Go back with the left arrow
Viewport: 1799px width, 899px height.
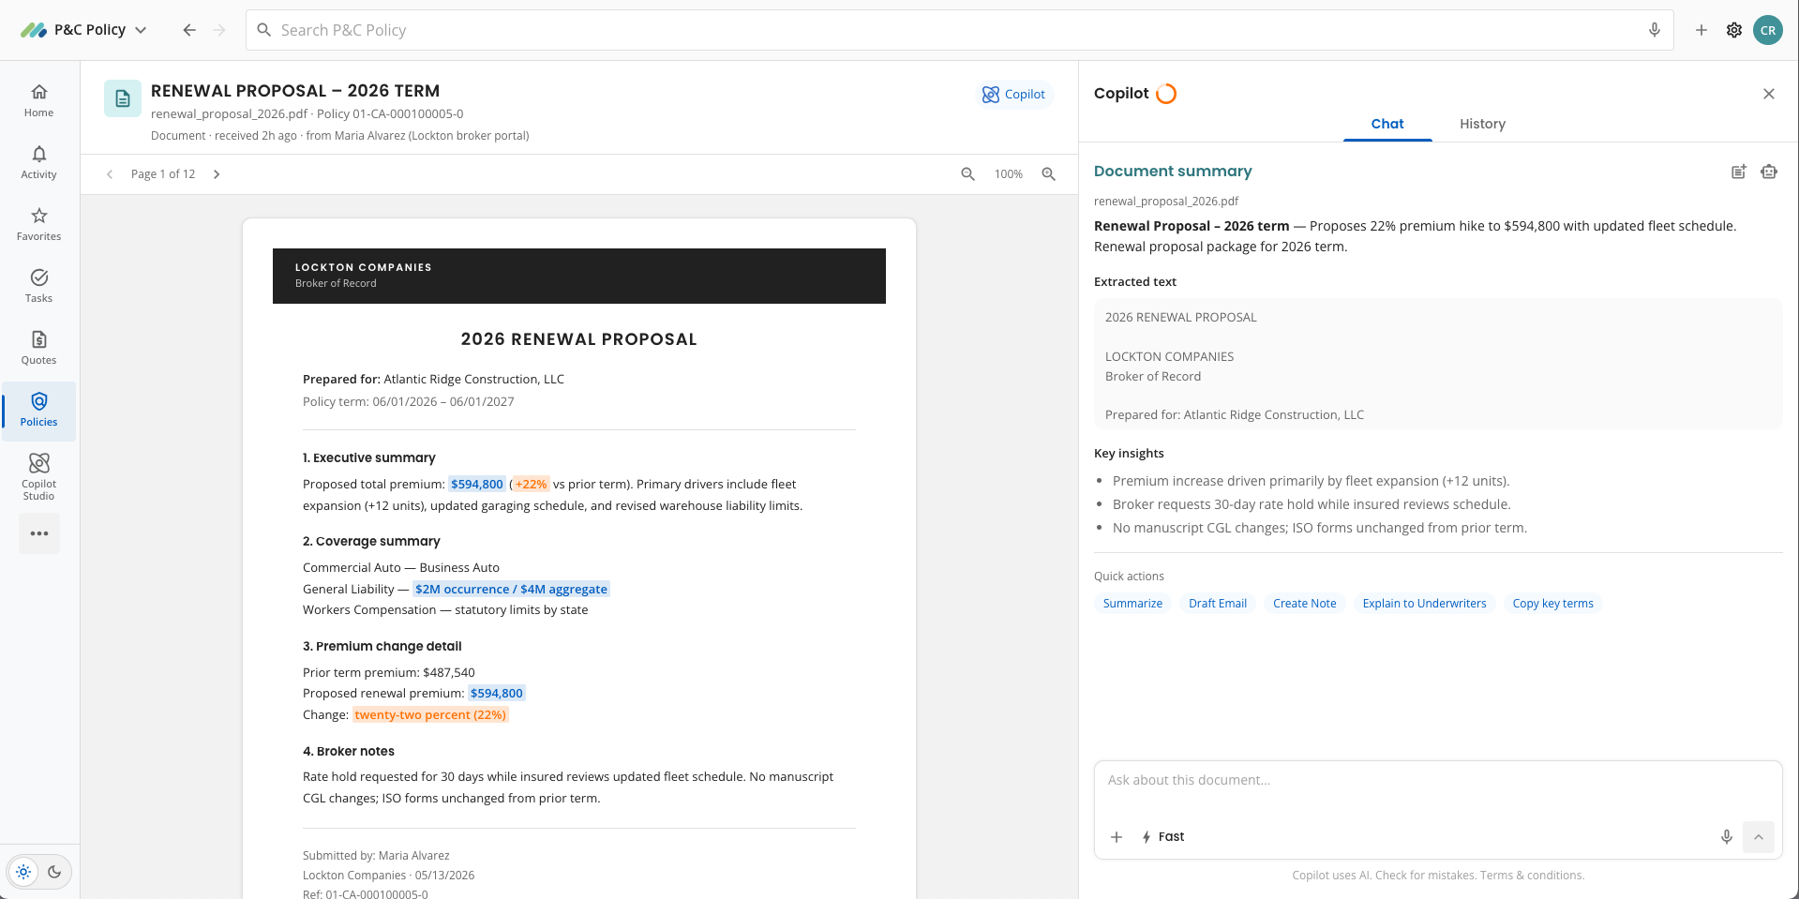coord(189,30)
